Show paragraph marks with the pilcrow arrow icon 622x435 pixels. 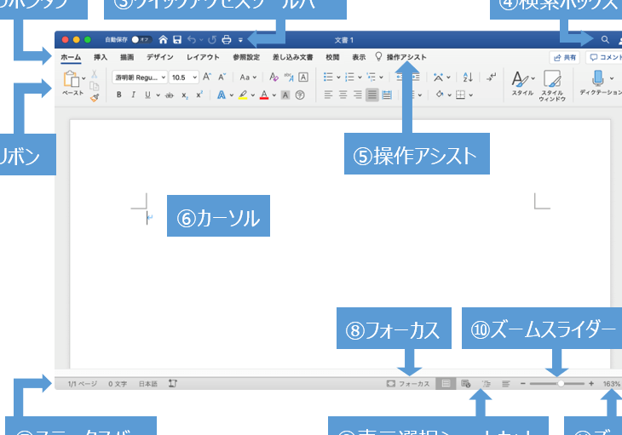tap(491, 77)
